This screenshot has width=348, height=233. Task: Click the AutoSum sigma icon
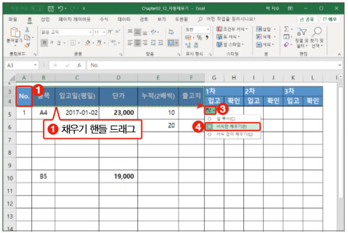click(286, 29)
